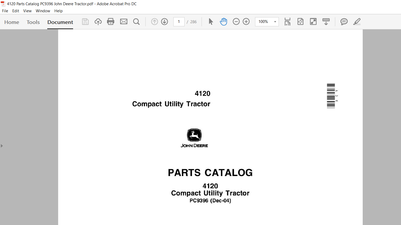Activate the Hand pan tool

click(x=223, y=22)
